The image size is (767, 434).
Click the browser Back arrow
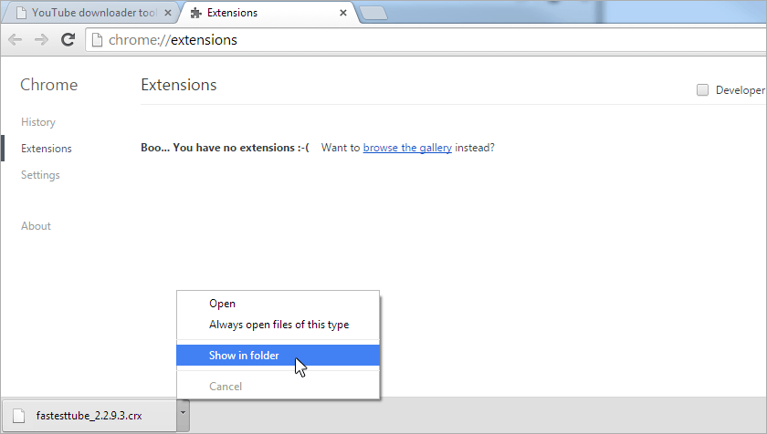(x=15, y=39)
